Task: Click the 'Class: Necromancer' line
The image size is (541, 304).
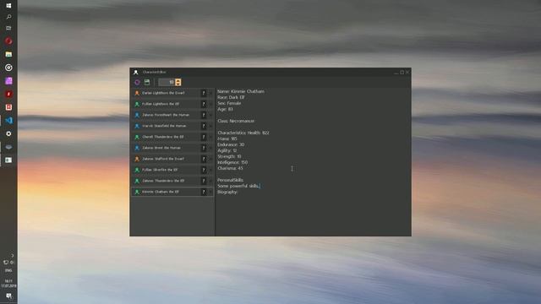Action: [236, 121]
